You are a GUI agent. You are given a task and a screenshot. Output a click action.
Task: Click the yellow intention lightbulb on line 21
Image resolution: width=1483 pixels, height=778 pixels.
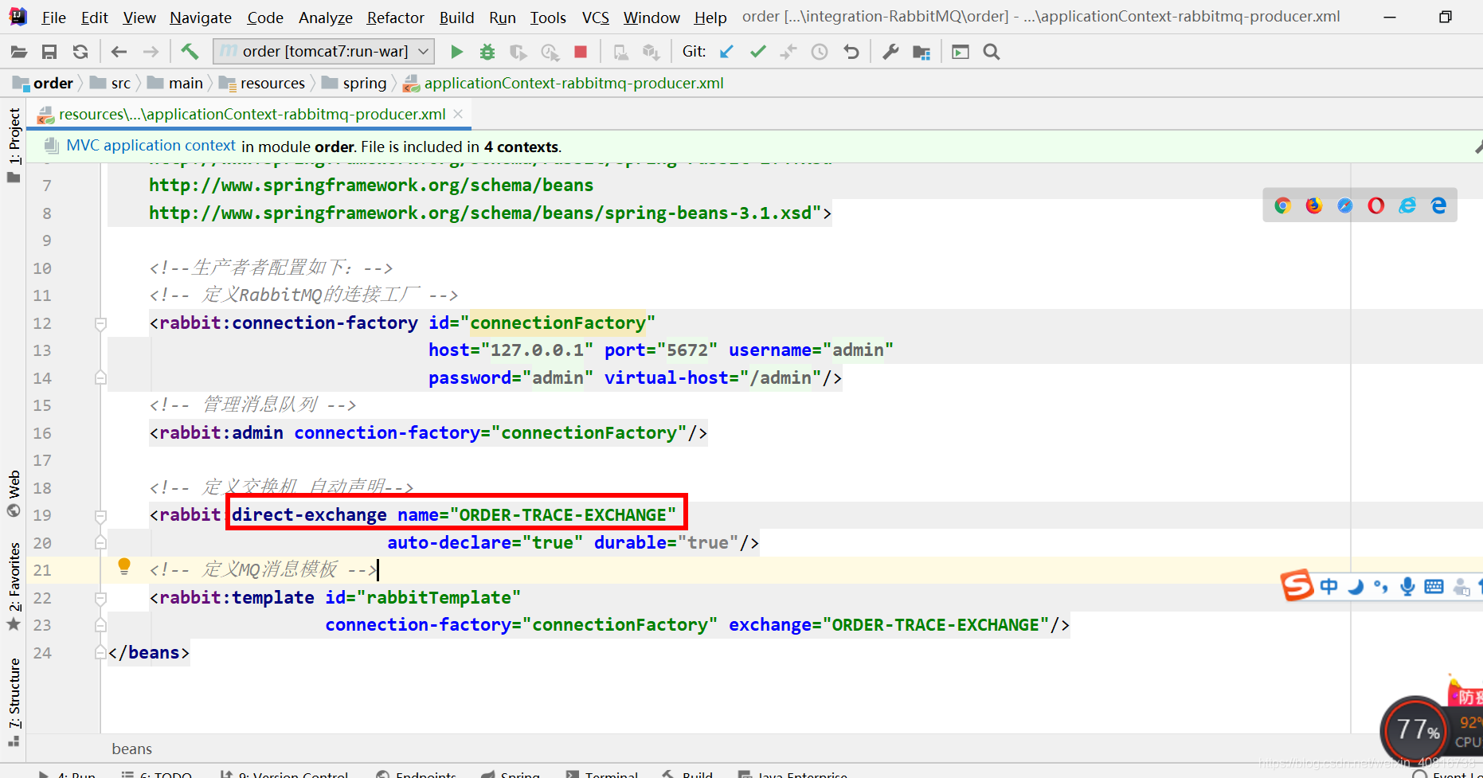pyautogui.click(x=124, y=566)
